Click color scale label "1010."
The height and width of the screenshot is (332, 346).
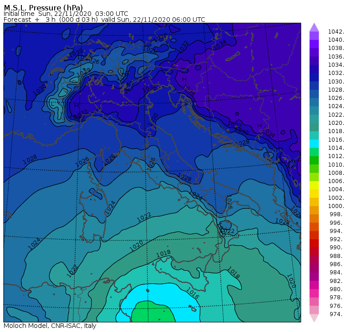[x=336, y=164]
